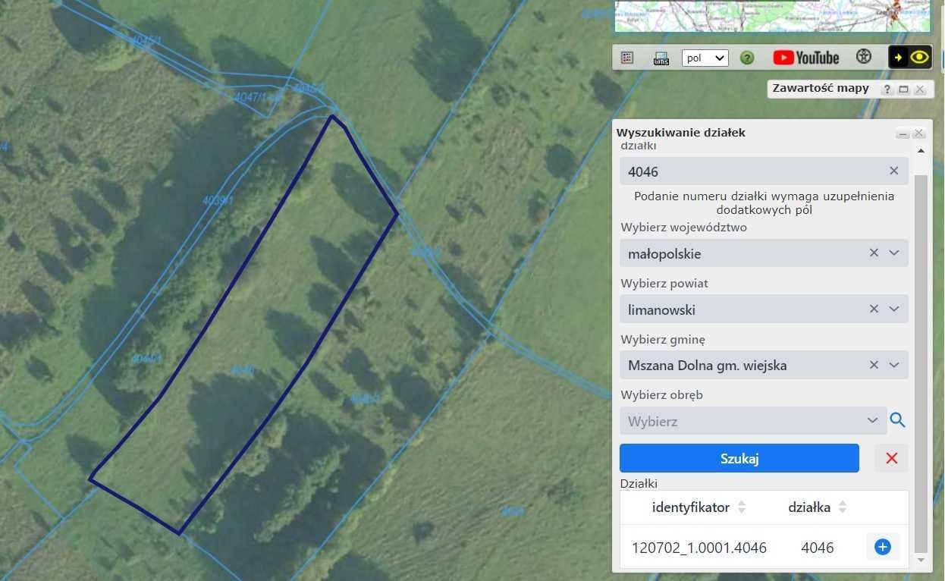Open the YouTube channel link

tap(805, 58)
